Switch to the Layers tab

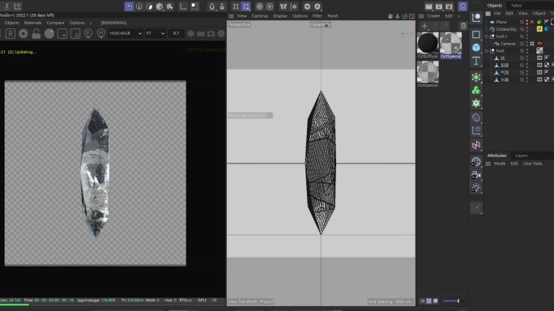(x=522, y=155)
